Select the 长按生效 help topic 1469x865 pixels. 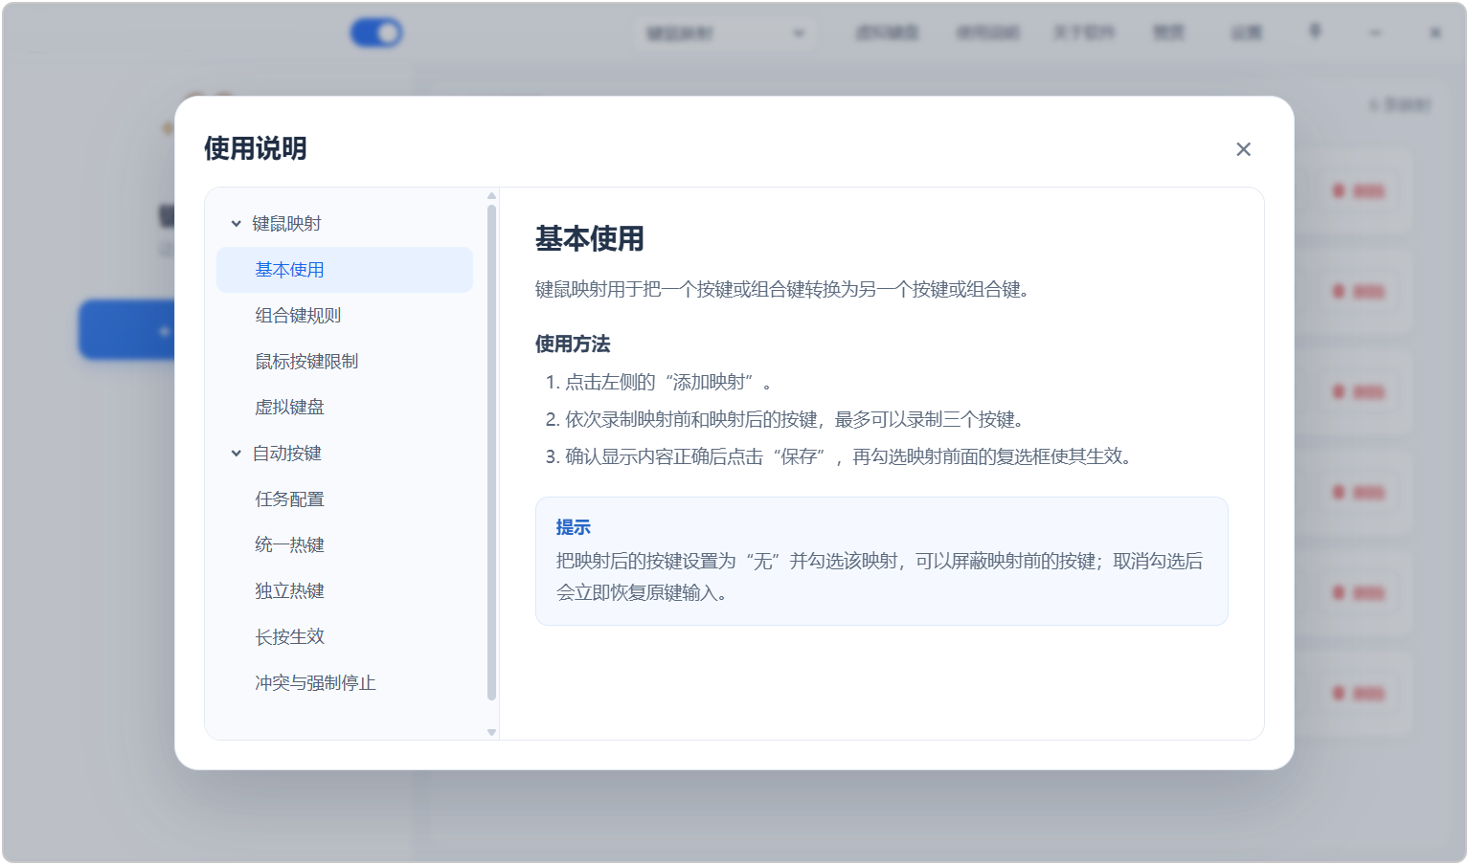[x=345, y=637]
